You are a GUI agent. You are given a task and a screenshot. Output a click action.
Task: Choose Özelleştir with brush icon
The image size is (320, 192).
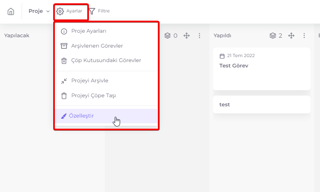click(x=106, y=116)
